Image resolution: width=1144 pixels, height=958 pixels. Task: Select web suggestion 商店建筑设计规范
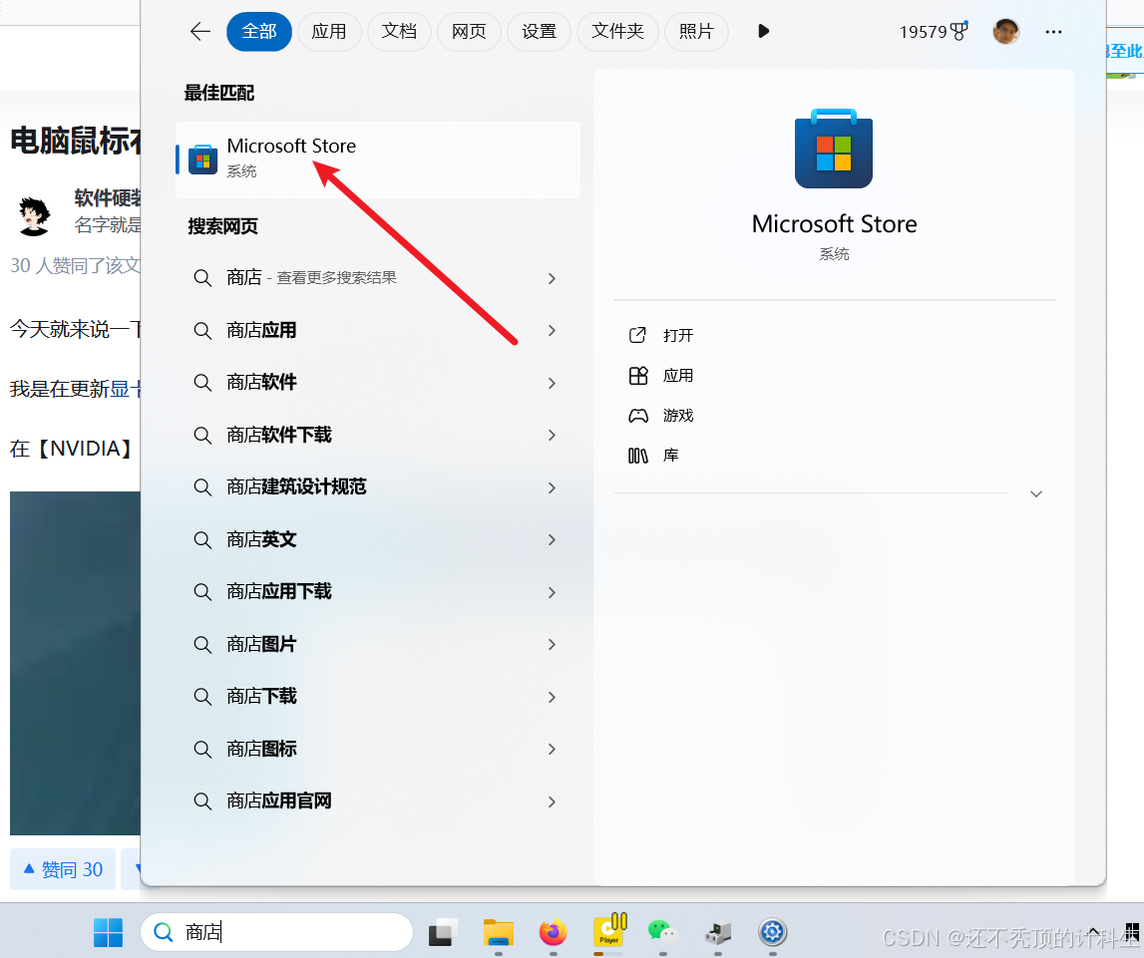pyautogui.click(x=378, y=487)
